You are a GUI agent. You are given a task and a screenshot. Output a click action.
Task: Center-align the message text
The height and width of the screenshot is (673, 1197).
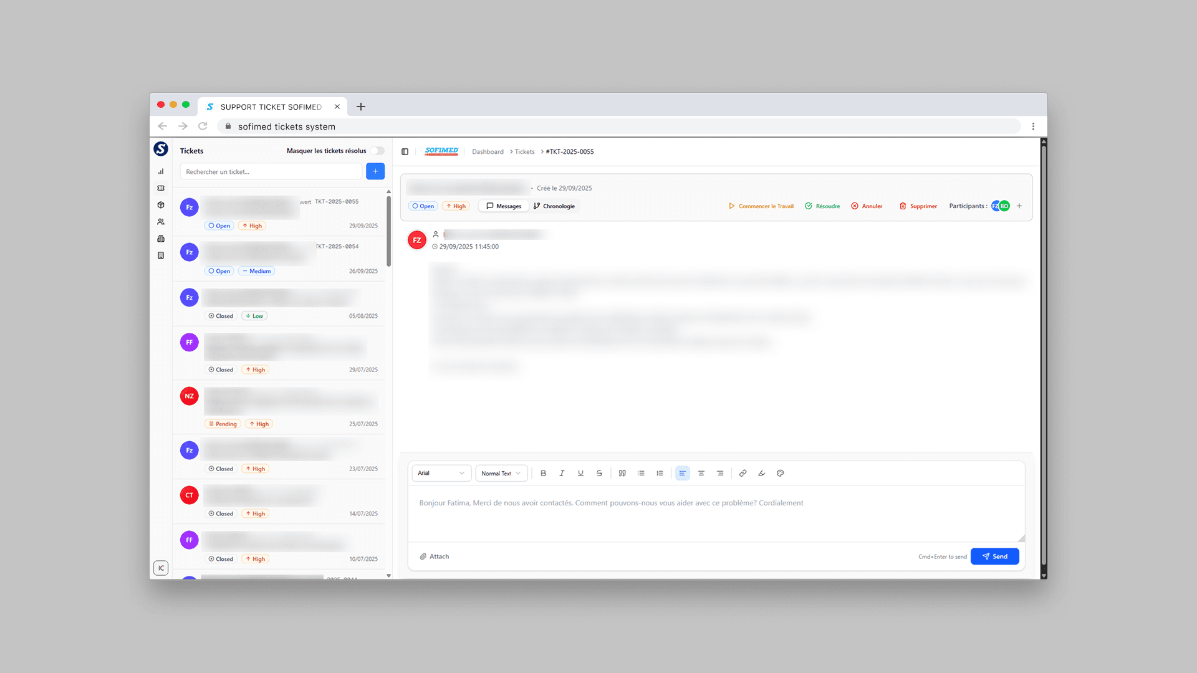point(701,473)
